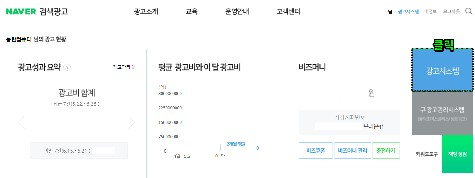Open the 키워드도구 tile

pyautogui.click(x=427, y=154)
